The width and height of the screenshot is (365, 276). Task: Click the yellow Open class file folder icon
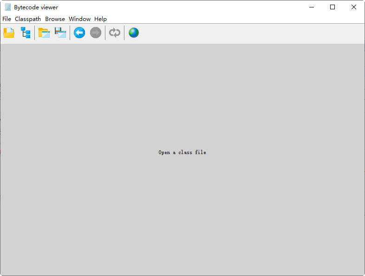coord(9,33)
